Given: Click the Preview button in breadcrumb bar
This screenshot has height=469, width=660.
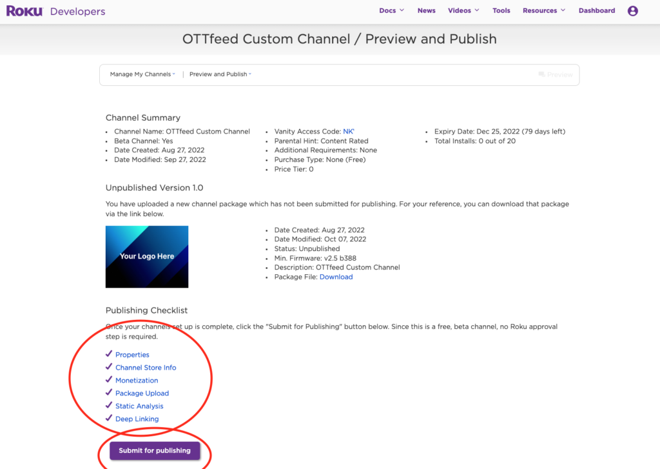Looking at the screenshot, I should point(556,75).
